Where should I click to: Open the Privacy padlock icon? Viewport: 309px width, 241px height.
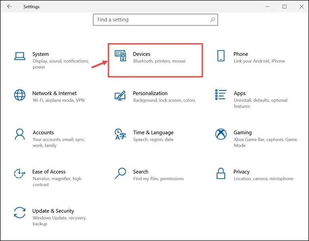click(x=221, y=173)
